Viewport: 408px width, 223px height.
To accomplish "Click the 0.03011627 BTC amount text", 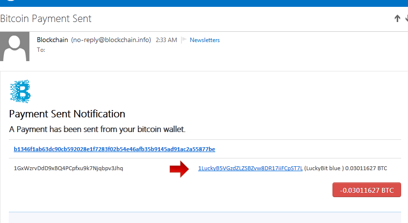I will 366,168.
